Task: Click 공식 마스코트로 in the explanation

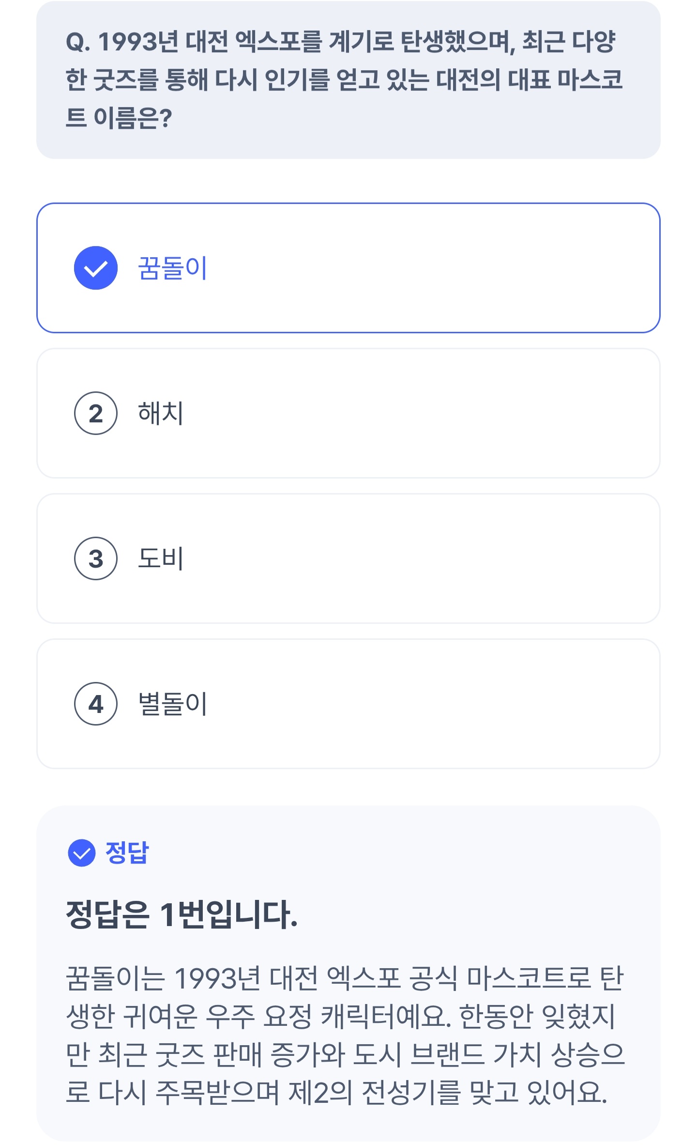Action: 500,978
